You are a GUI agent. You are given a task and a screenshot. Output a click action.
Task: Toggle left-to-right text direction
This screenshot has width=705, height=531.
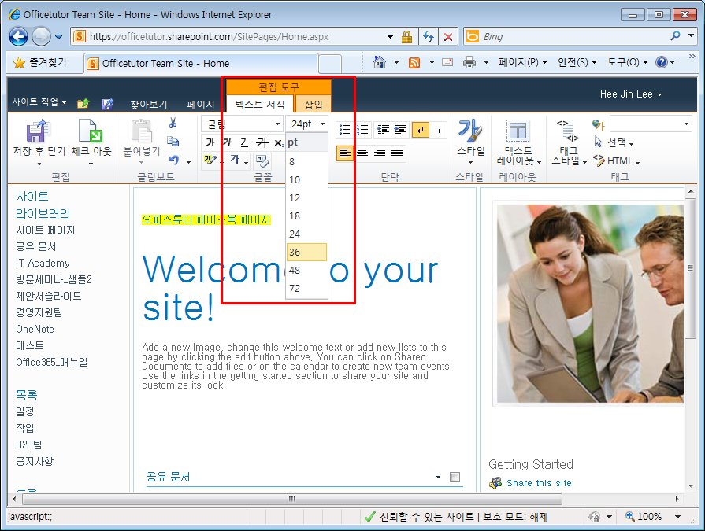pos(421,130)
